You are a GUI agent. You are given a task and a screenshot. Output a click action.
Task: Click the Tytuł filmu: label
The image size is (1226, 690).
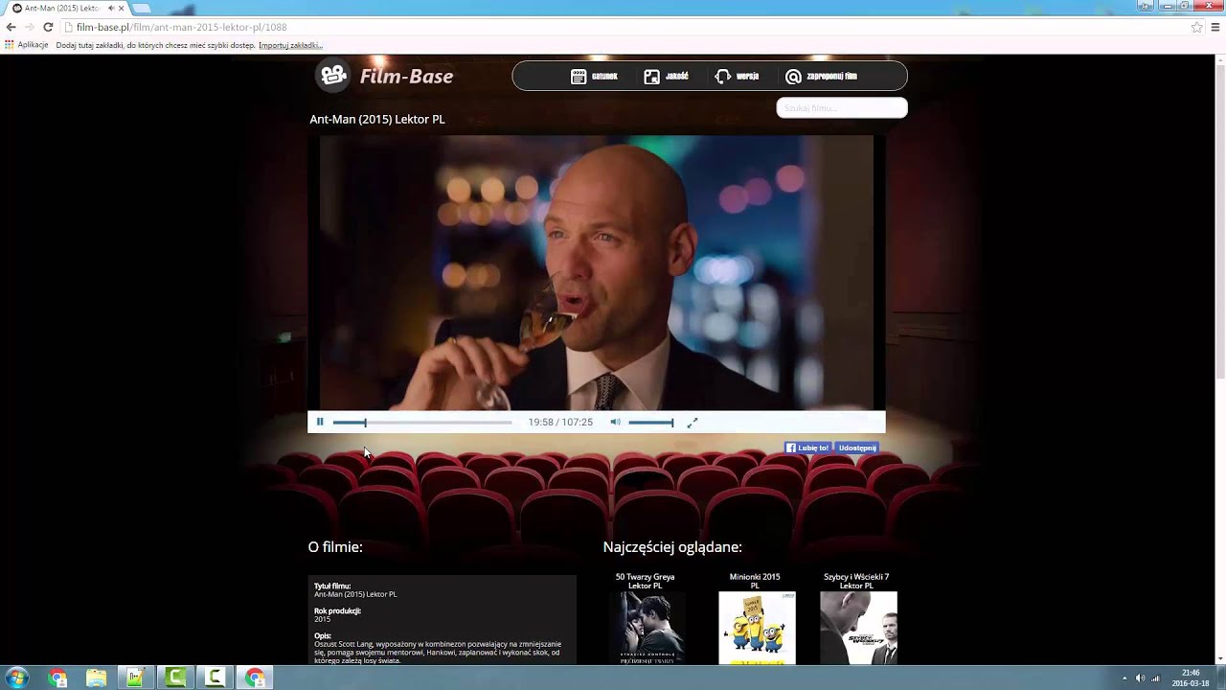click(332, 586)
